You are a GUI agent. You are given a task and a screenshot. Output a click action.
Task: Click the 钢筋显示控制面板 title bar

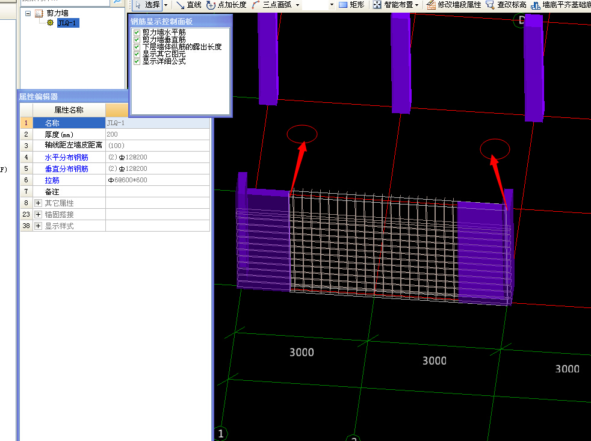click(180, 21)
